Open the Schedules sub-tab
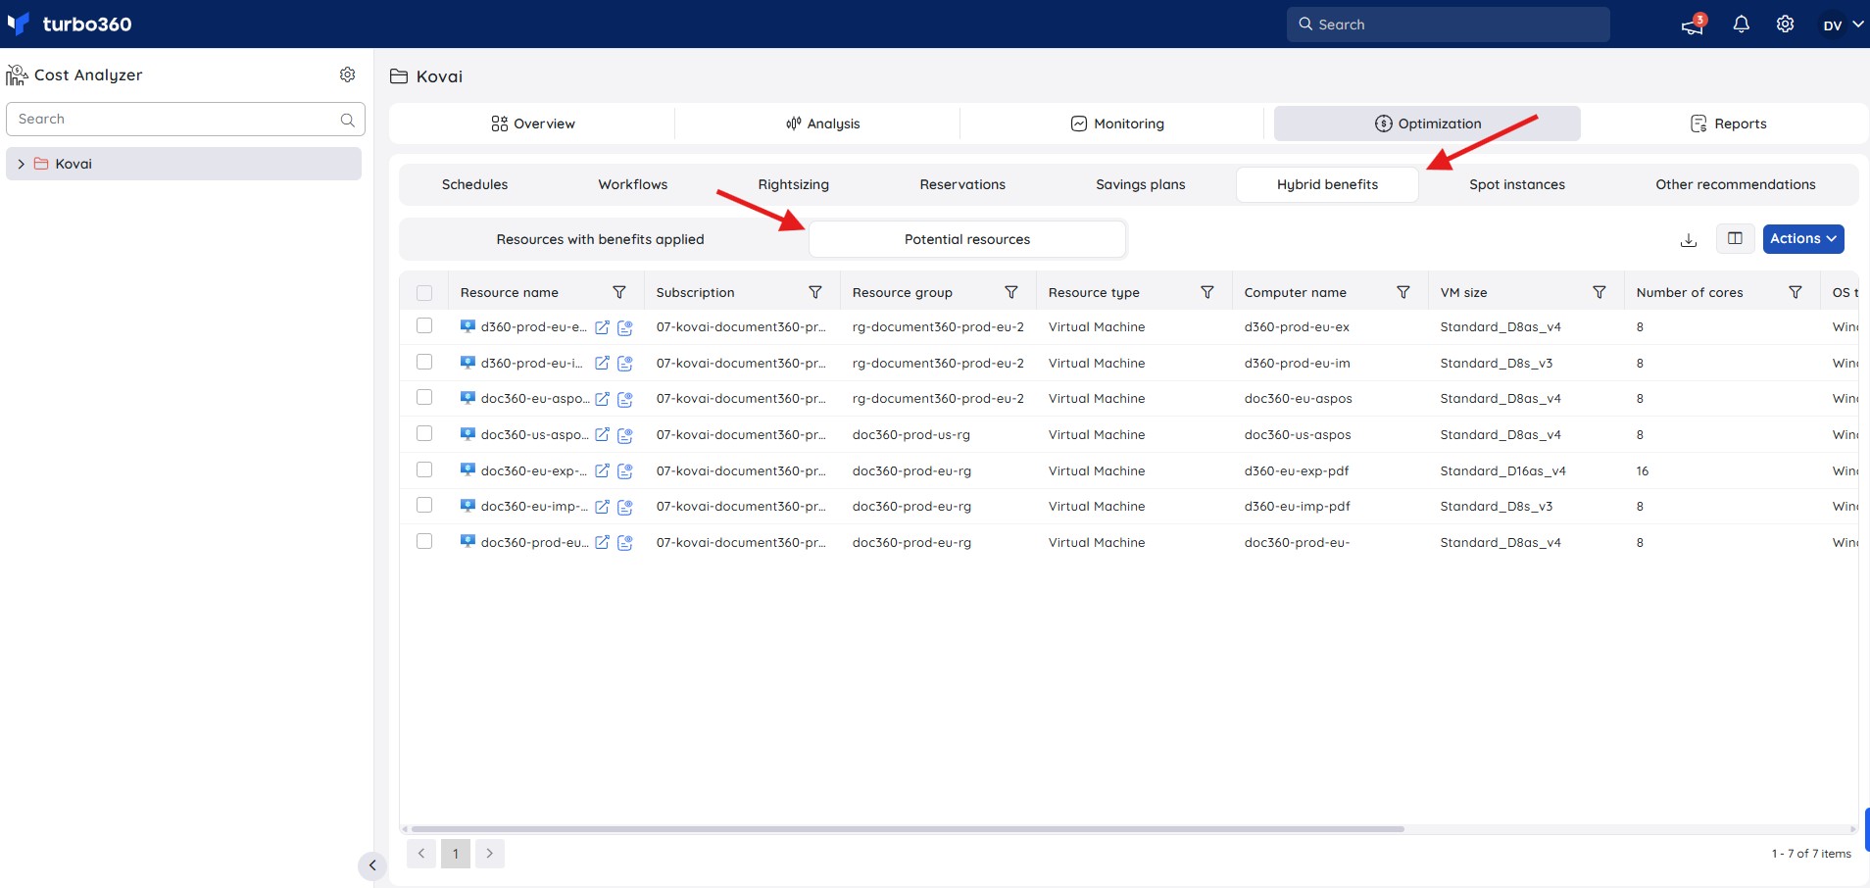The image size is (1870, 888). coord(475,184)
